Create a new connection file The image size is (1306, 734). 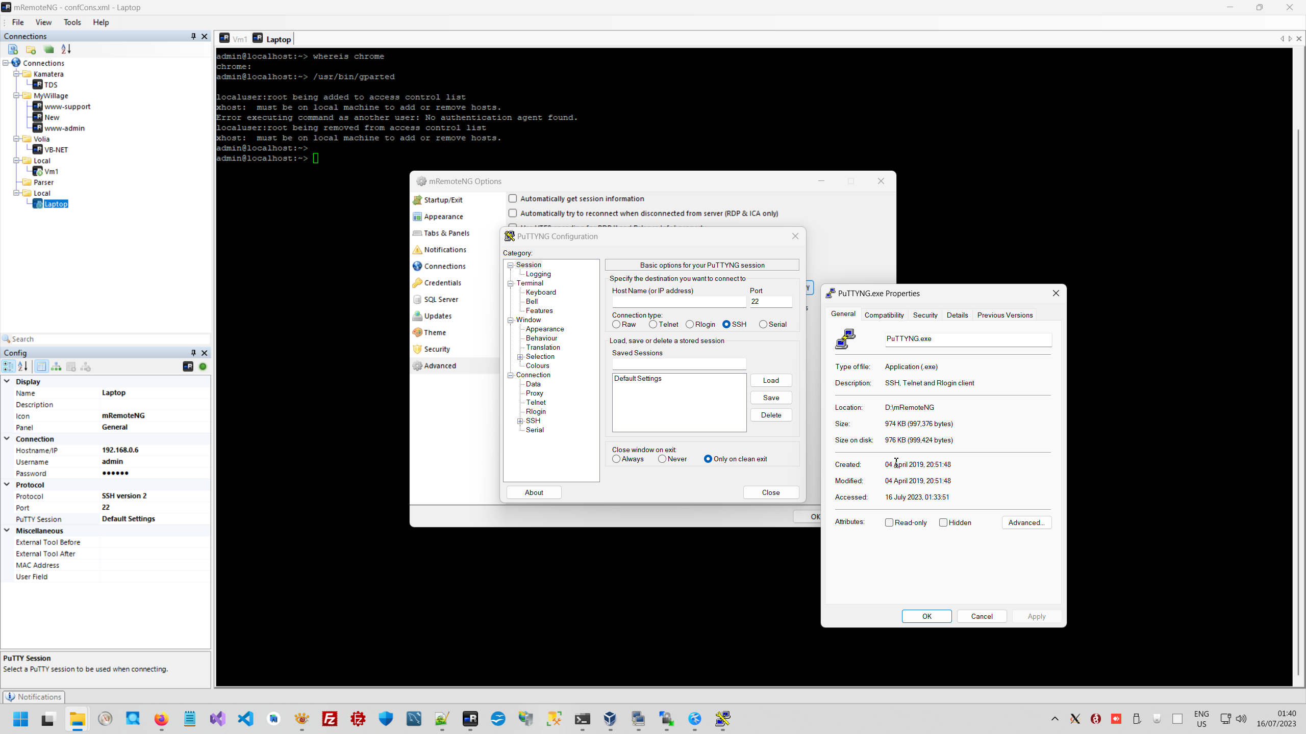pyautogui.click(x=13, y=49)
